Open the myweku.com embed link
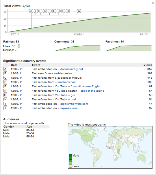This screenshot has width=156, height=175. point(69,108)
